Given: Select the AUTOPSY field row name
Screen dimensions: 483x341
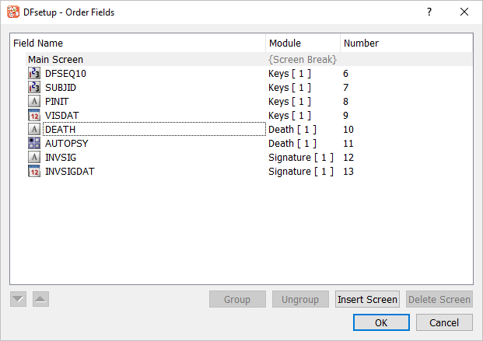Looking at the screenshot, I should 65,144.
